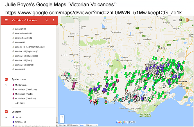
Task: Click the magenta pin icon beside Mt. Gambier 4
Action: point(13,85)
